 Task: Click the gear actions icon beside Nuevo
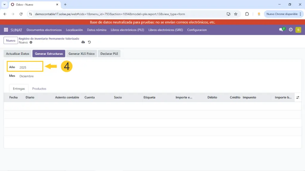pyautogui.click(x=31, y=43)
